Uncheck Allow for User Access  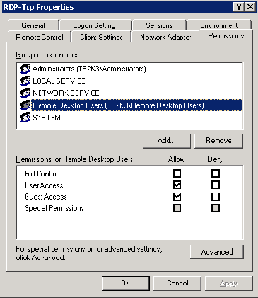click(177, 185)
